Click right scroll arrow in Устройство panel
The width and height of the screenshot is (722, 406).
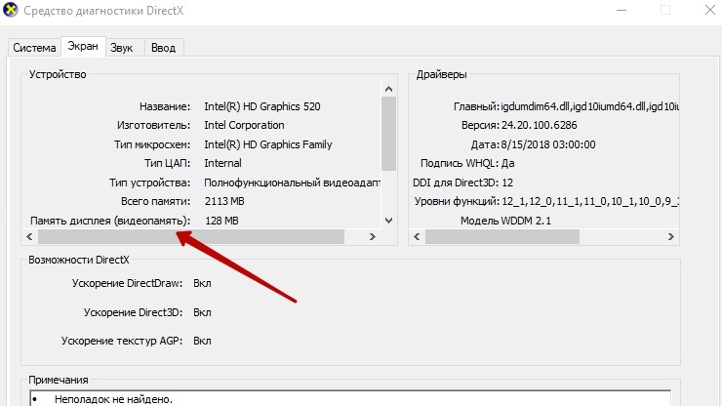pyautogui.click(x=373, y=236)
